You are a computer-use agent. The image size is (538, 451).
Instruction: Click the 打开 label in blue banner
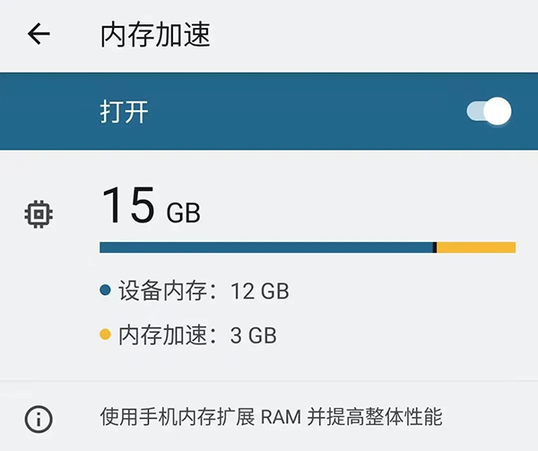click(124, 112)
